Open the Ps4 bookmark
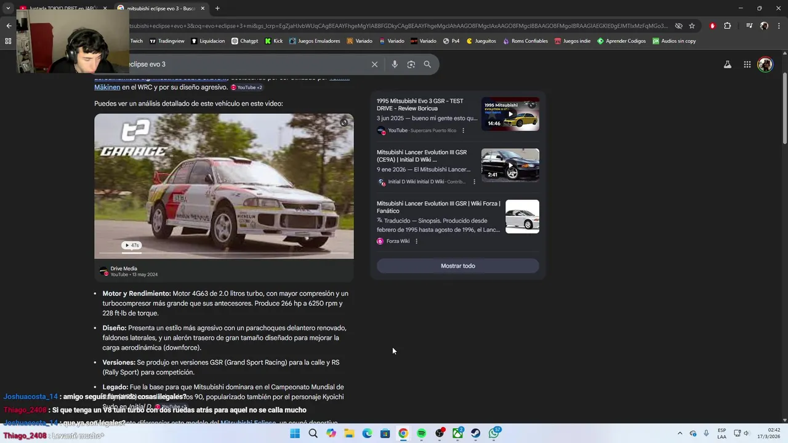The height and width of the screenshot is (443, 788). pos(451,41)
